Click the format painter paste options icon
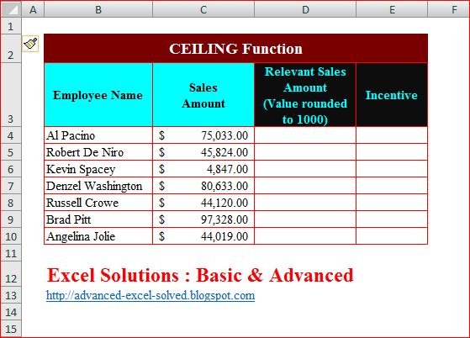Viewport: 470px width, 338px height. coord(30,44)
